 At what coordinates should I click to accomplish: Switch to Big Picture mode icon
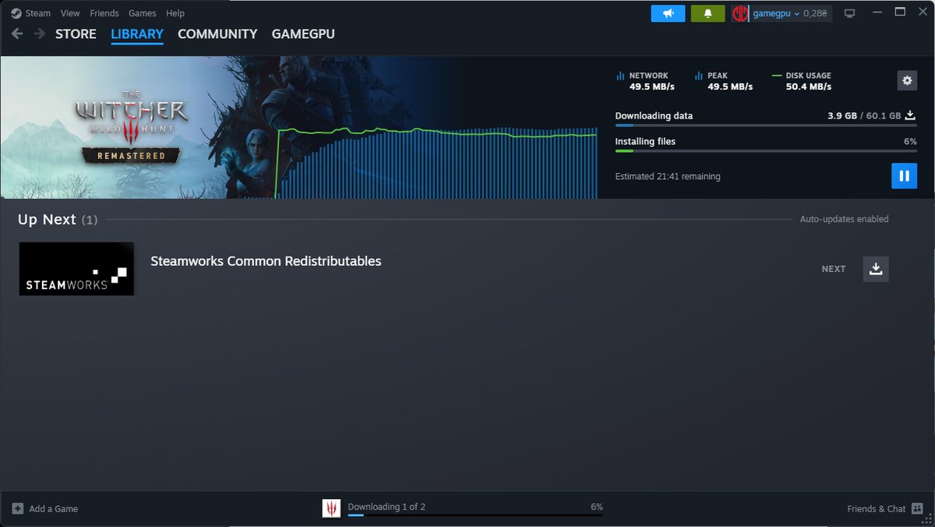click(x=850, y=13)
